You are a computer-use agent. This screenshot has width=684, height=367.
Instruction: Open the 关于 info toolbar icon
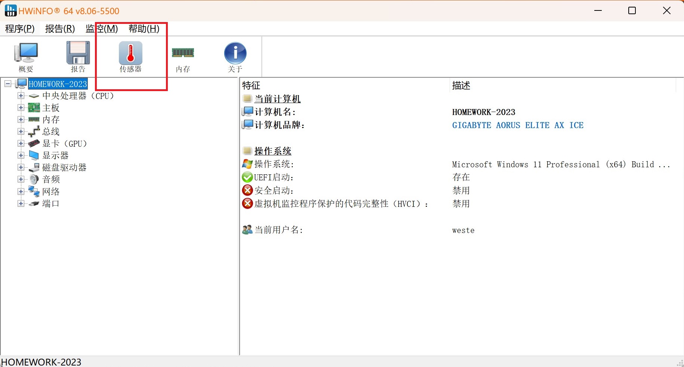[x=235, y=57]
